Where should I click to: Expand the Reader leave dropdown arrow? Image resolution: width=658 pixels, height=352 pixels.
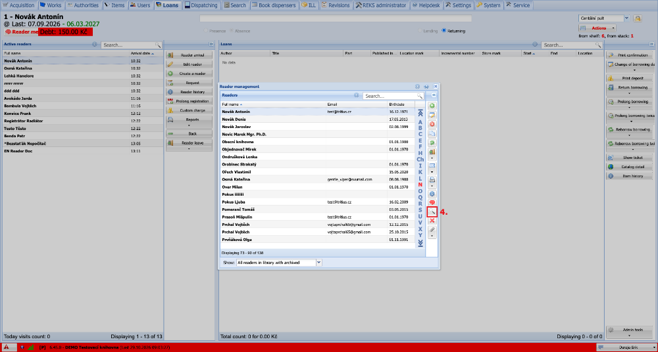click(x=189, y=148)
